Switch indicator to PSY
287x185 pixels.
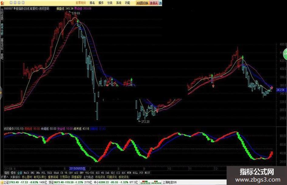(x=141, y=173)
